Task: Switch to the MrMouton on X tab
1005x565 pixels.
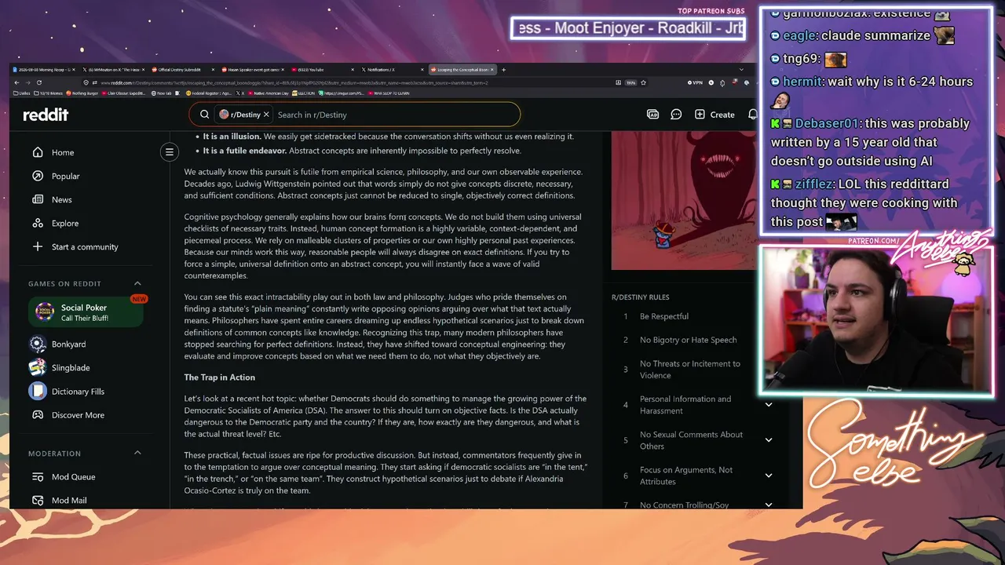Action: click(112, 70)
